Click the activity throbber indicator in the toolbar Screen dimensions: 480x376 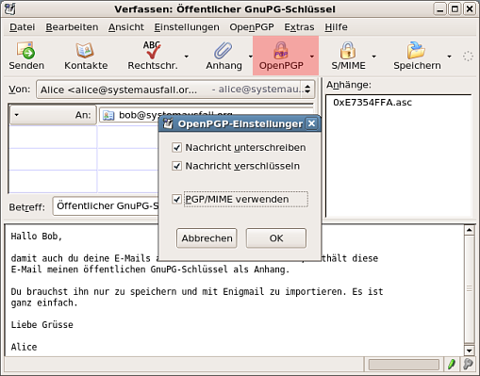point(468,57)
